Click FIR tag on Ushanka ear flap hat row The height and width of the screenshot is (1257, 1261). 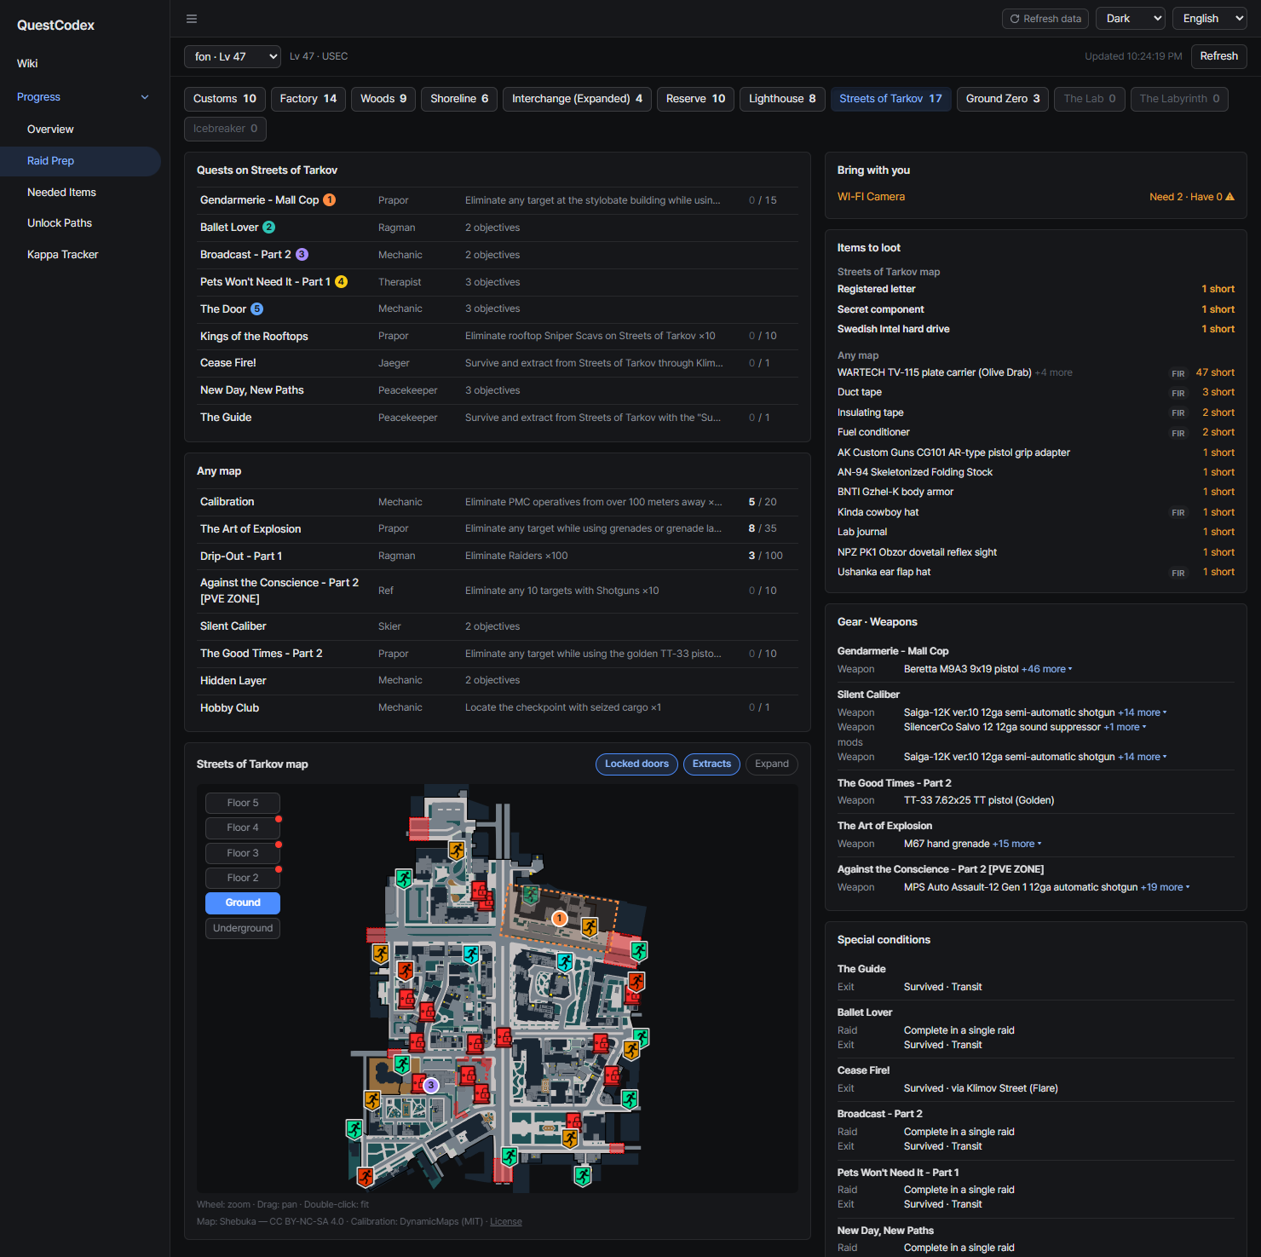click(x=1178, y=573)
